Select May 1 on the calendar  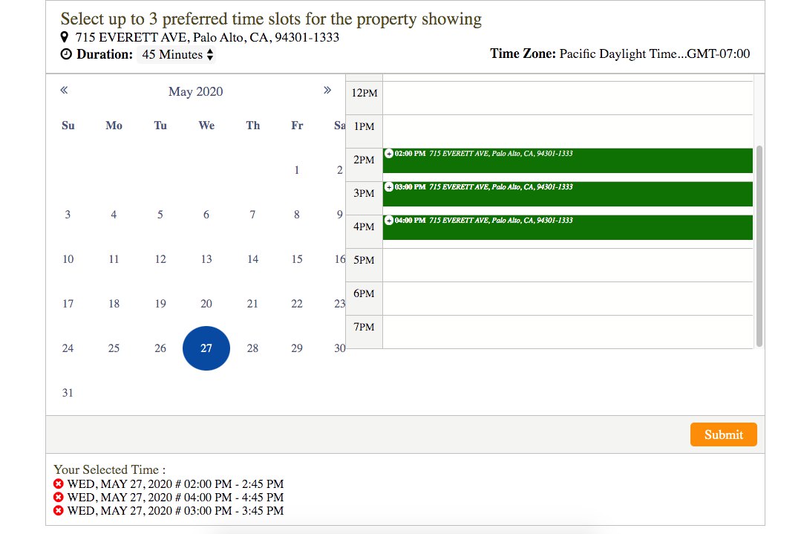[x=297, y=170]
